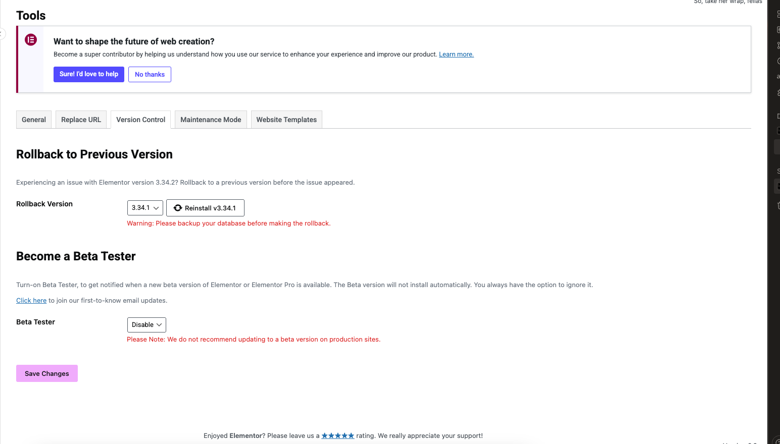The image size is (780, 444).
Task: Switch to the General tab
Action: pyautogui.click(x=34, y=120)
